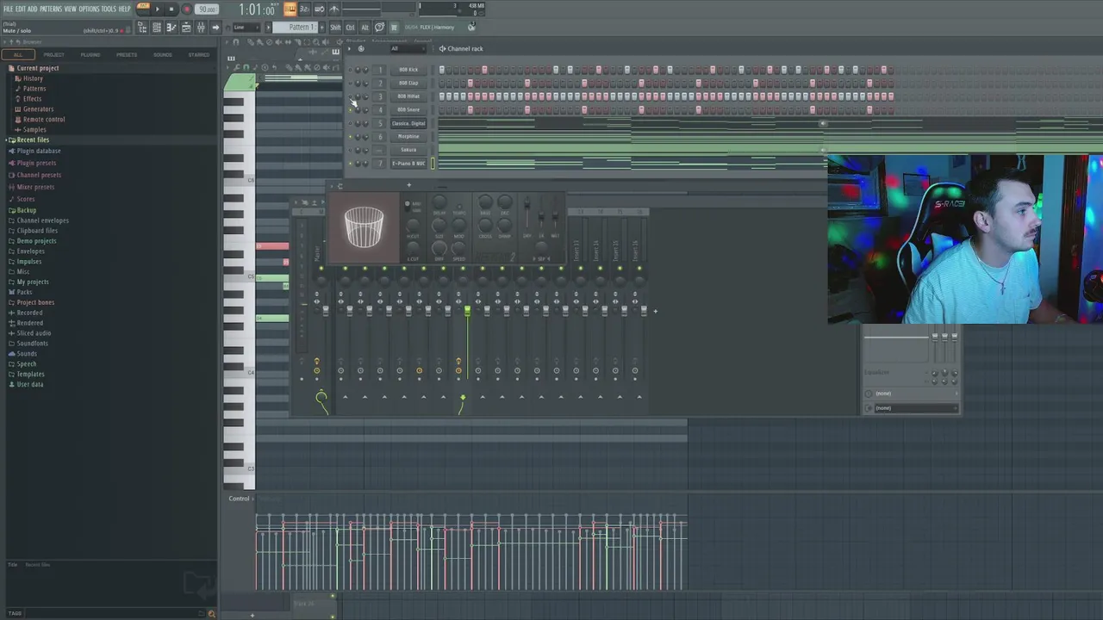The image size is (1103, 620).
Task: Open first (none) mixer effect slot
Action: point(913,394)
